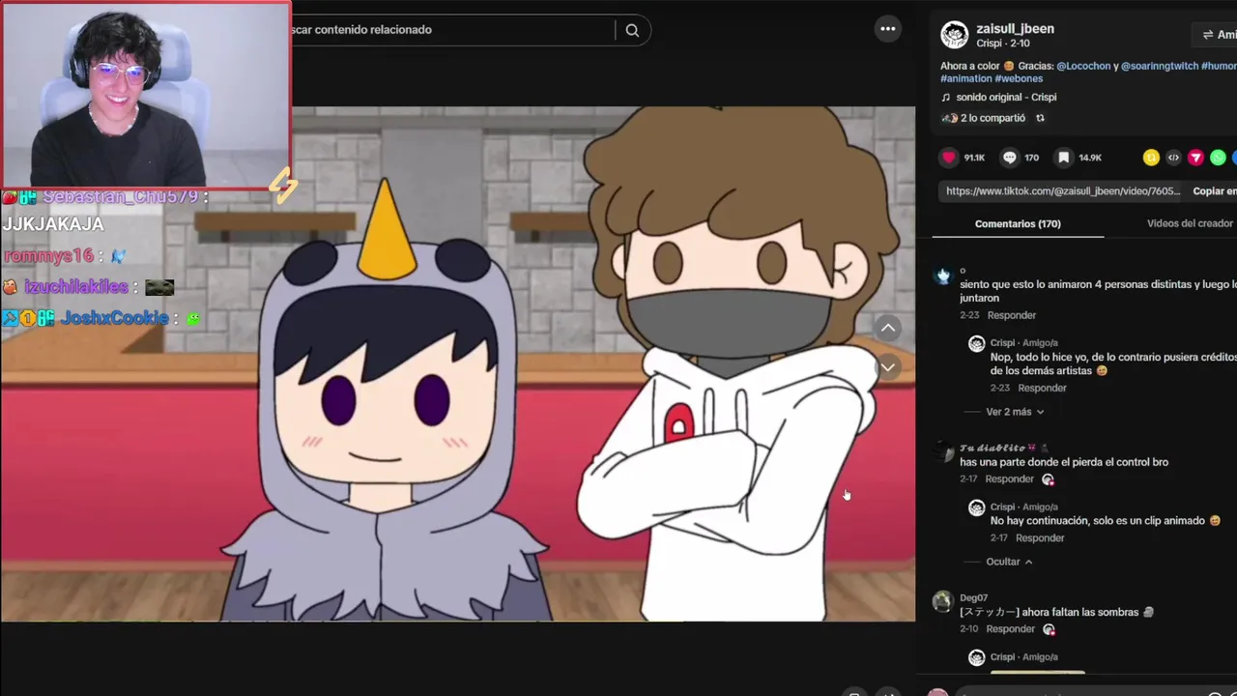Image resolution: width=1237 pixels, height=696 pixels.
Task: Click the streamer webcam overlay
Action: (x=145, y=94)
